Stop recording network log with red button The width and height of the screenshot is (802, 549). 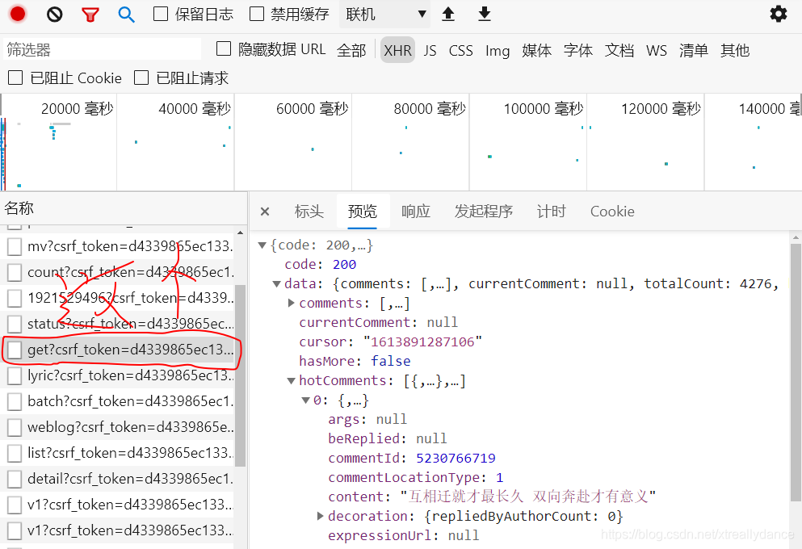(x=18, y=14)
